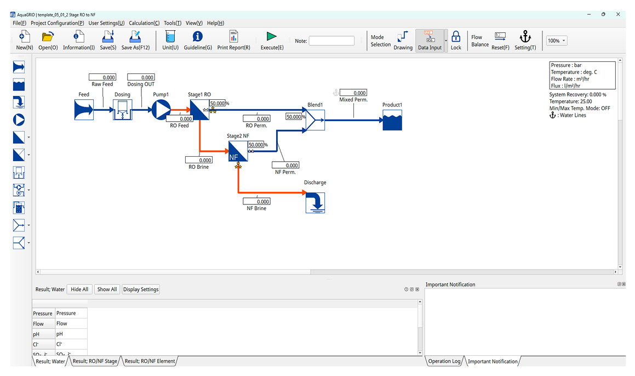Switch to the Result; RO/NF Stage tab
The height and width of the screenshot is (376, 635).
point(95,361)
